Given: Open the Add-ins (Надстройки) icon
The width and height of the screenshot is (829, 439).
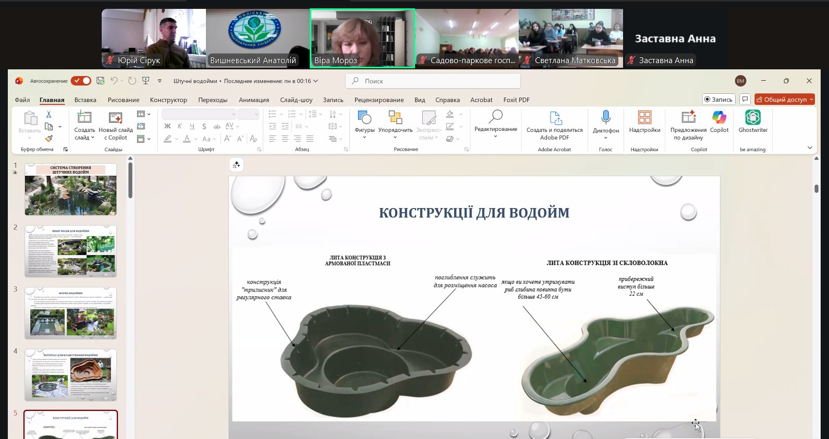Looking at the screenshot, I should (644, 117).
